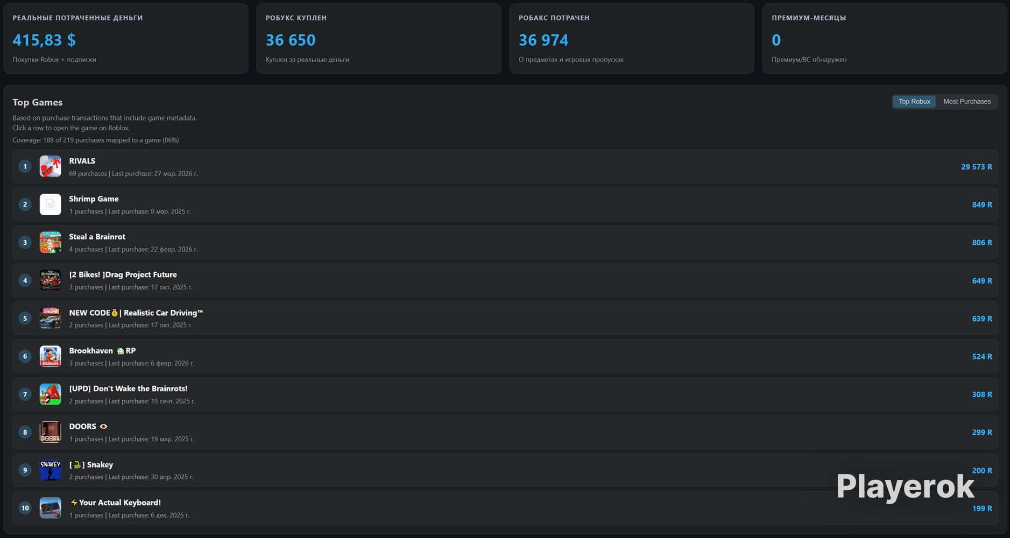Screen dimensions: 1010x538
Task: Open the Steal a Brainrot game icon
Action: (50, 242)
